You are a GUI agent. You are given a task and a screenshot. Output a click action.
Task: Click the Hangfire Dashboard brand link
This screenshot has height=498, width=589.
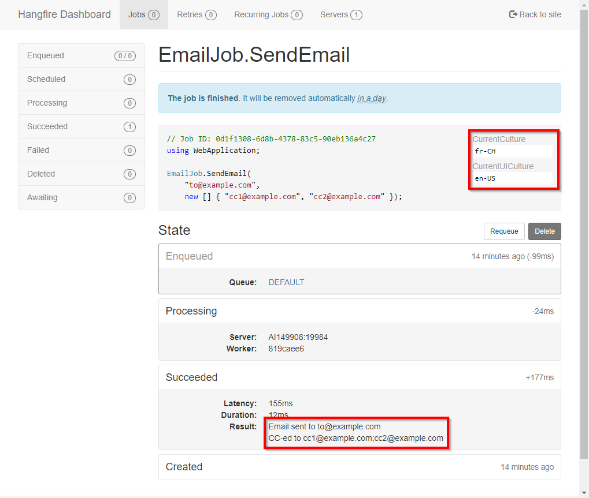click(64, 14)
